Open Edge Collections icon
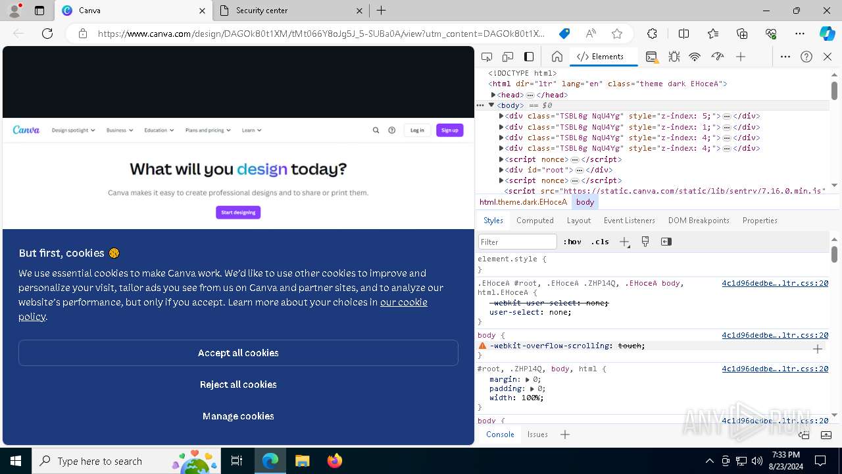The height and width of the screenshot is (474, 842). [742, 34]
